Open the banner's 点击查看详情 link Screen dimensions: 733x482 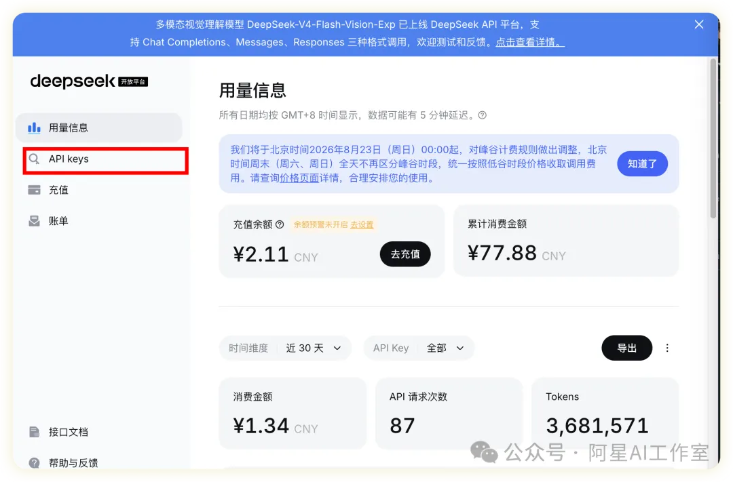529,42
